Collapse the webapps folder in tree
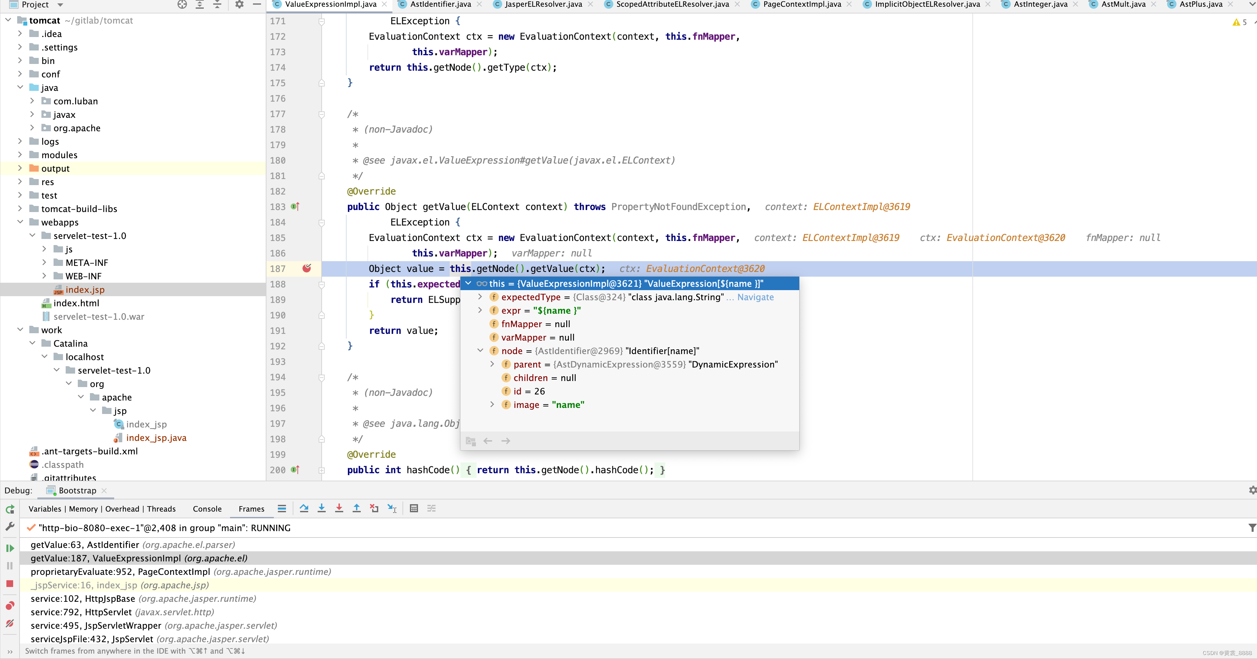The width and height of the screenshot is (1257, 659). (20, 222)
